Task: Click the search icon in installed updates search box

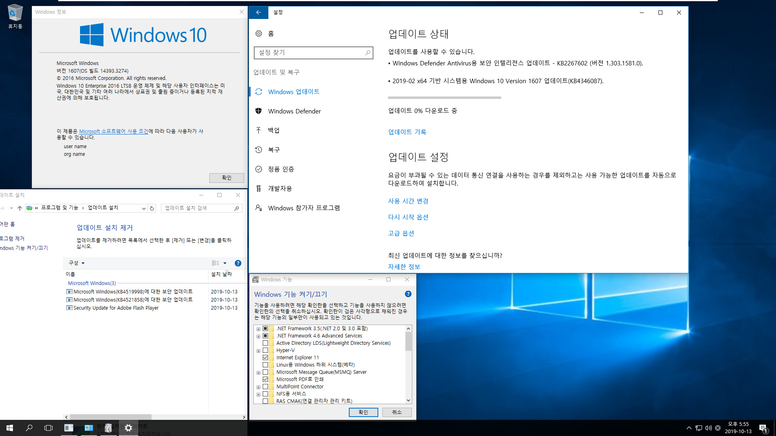Action: [x=237, y=208]
